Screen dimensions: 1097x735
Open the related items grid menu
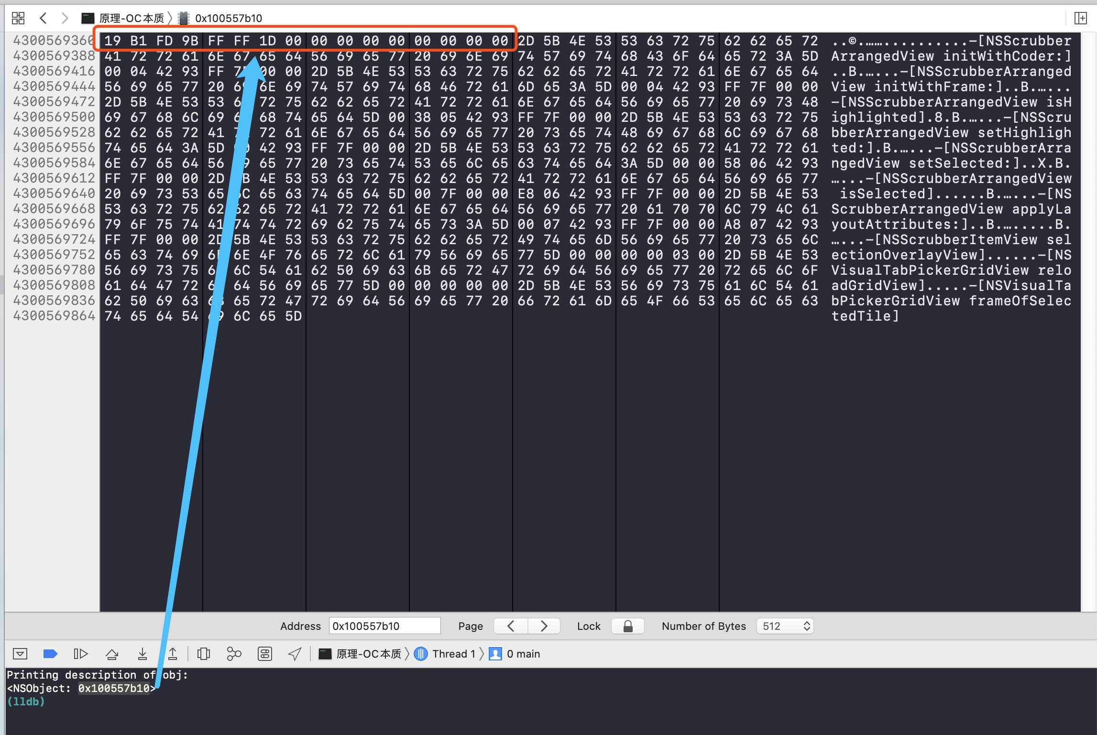pyautogui.click(x=18, y=18)
